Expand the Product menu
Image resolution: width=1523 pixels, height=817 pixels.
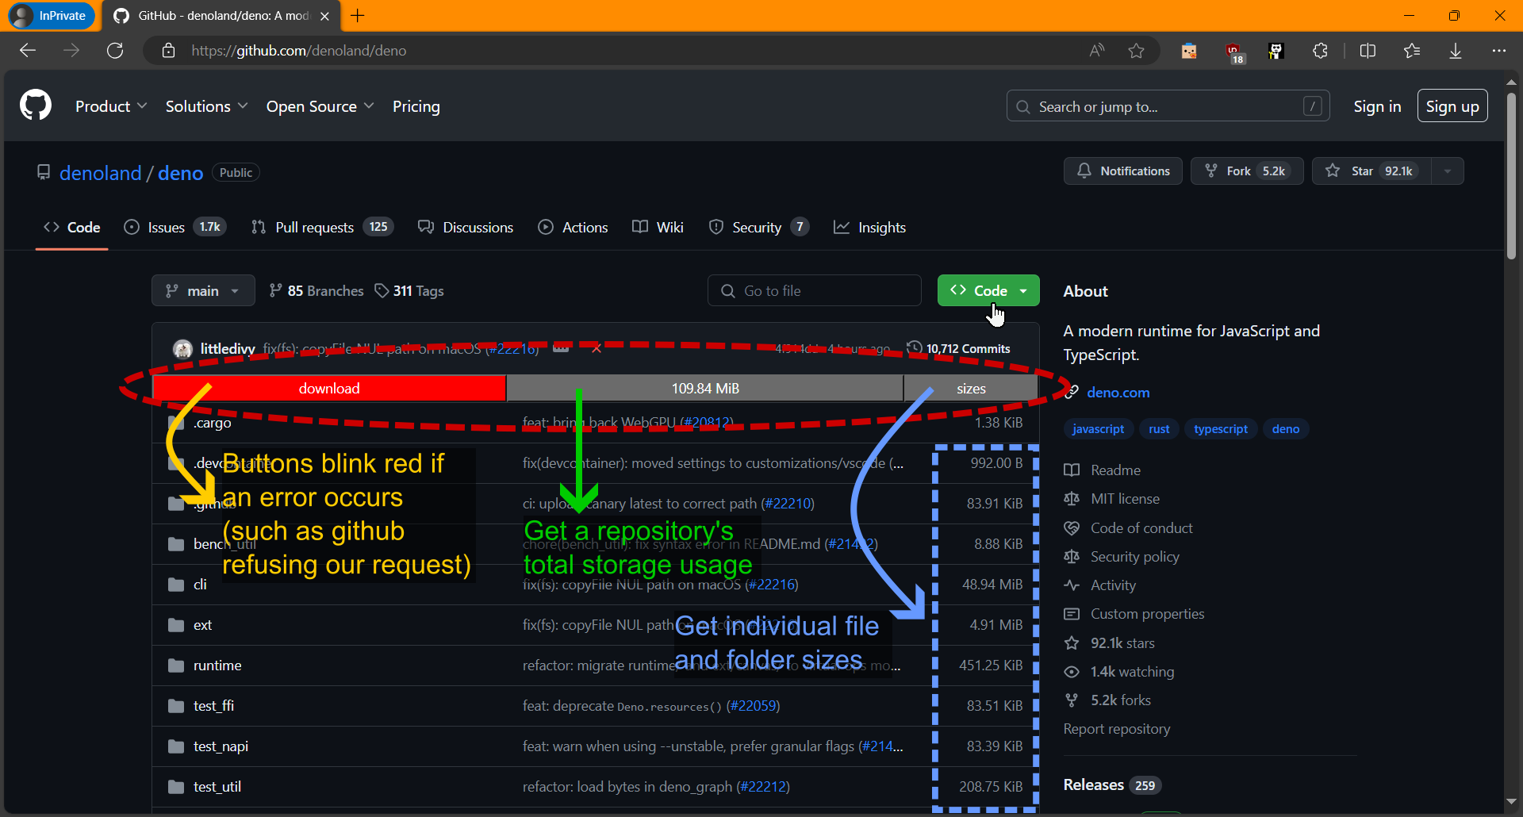point(111,106)
